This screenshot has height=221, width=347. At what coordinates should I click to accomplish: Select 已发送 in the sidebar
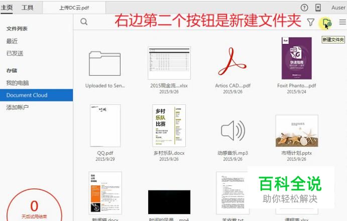tap(15, 53)
